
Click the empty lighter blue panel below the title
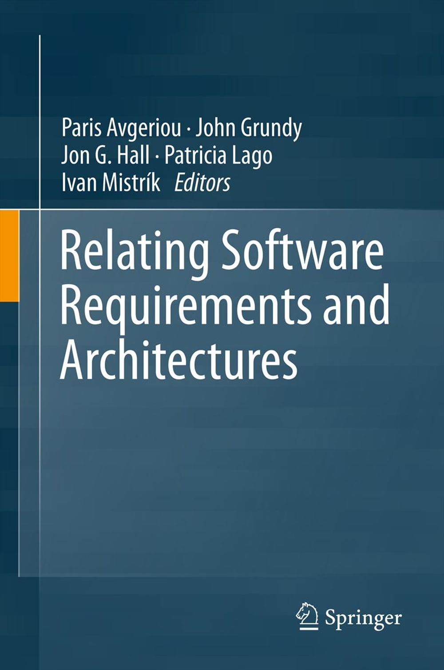[231, 480]
